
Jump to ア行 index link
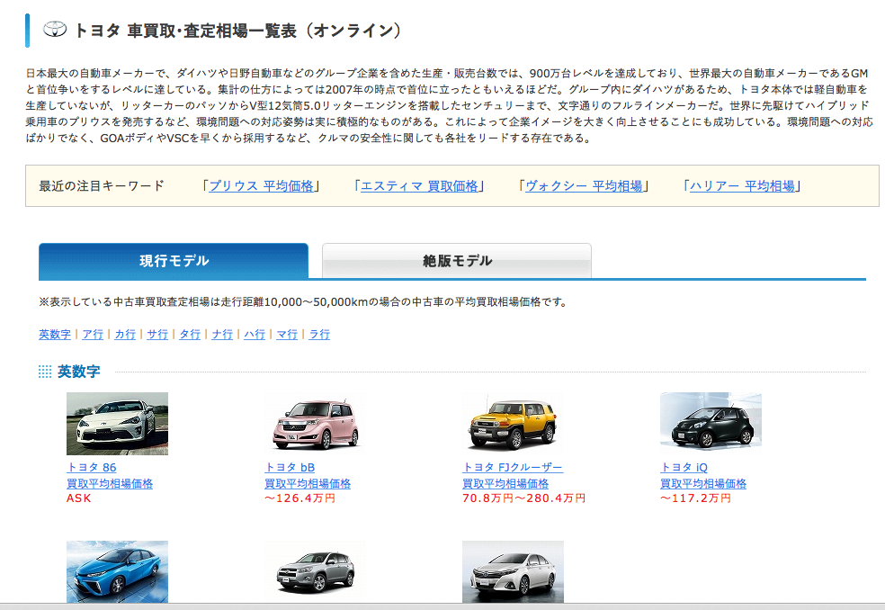click(x=93, y=335)
